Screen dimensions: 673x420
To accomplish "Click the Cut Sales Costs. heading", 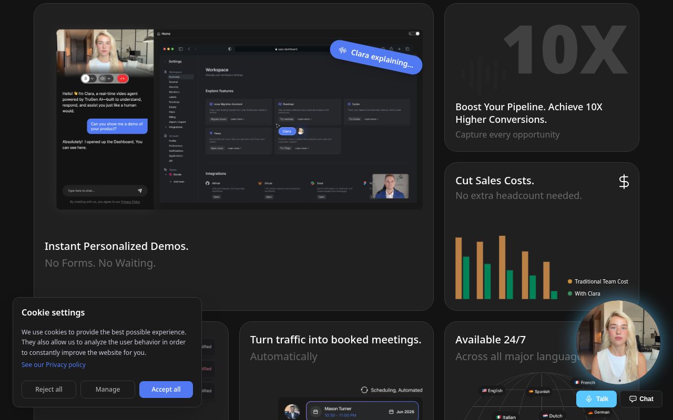I will [495, 181].
